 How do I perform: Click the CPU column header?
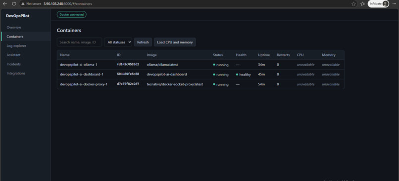point(300,55)
